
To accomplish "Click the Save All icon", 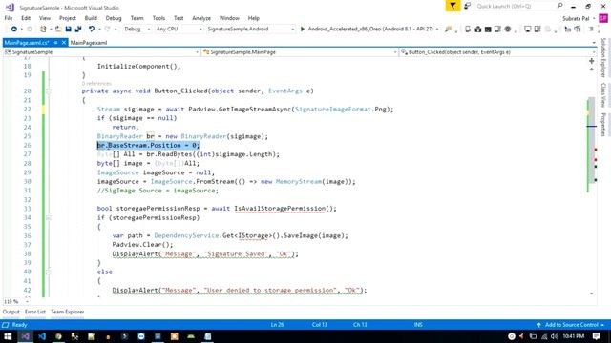I will coord(78,30).
